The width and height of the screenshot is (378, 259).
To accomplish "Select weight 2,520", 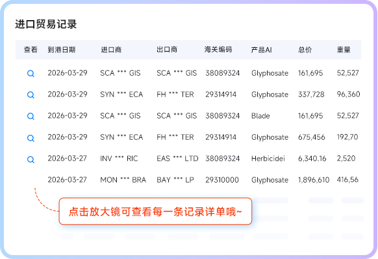I will [346, 159].
